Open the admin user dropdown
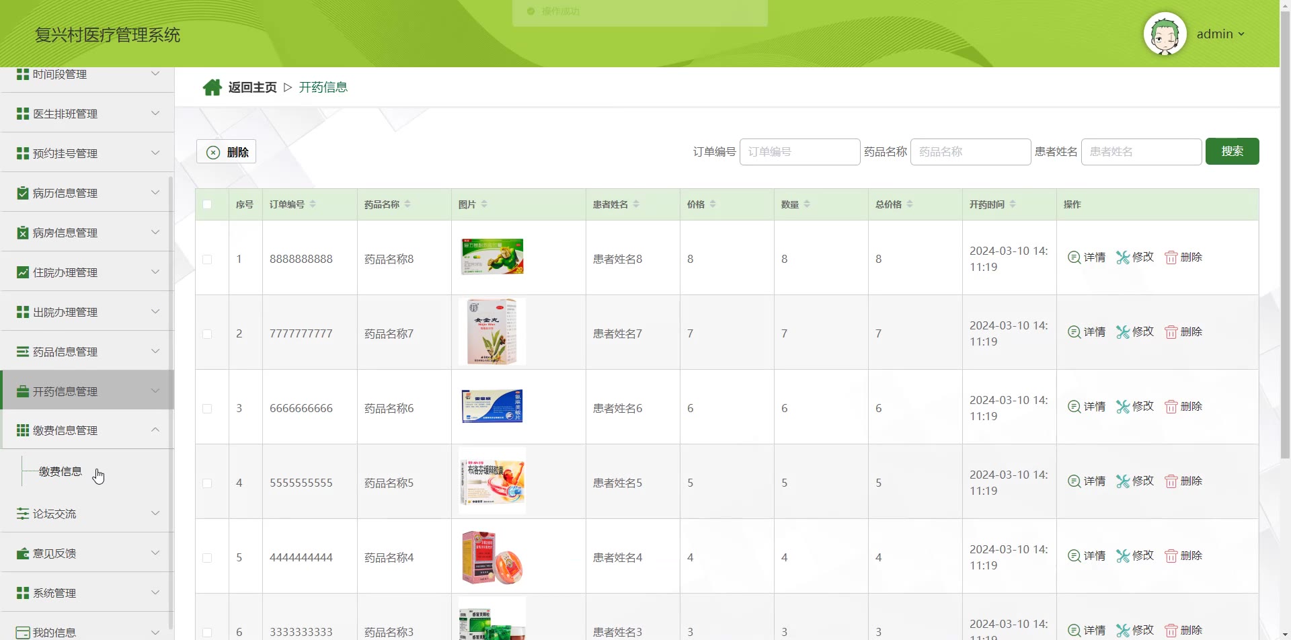The image size is (1291, 640). (1220, 34)
